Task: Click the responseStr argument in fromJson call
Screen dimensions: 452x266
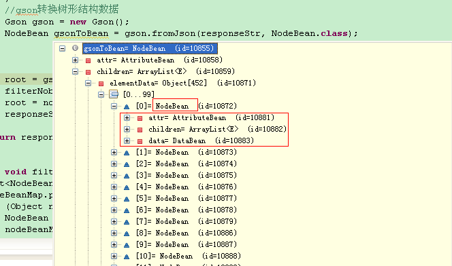Action: point(230,34)
